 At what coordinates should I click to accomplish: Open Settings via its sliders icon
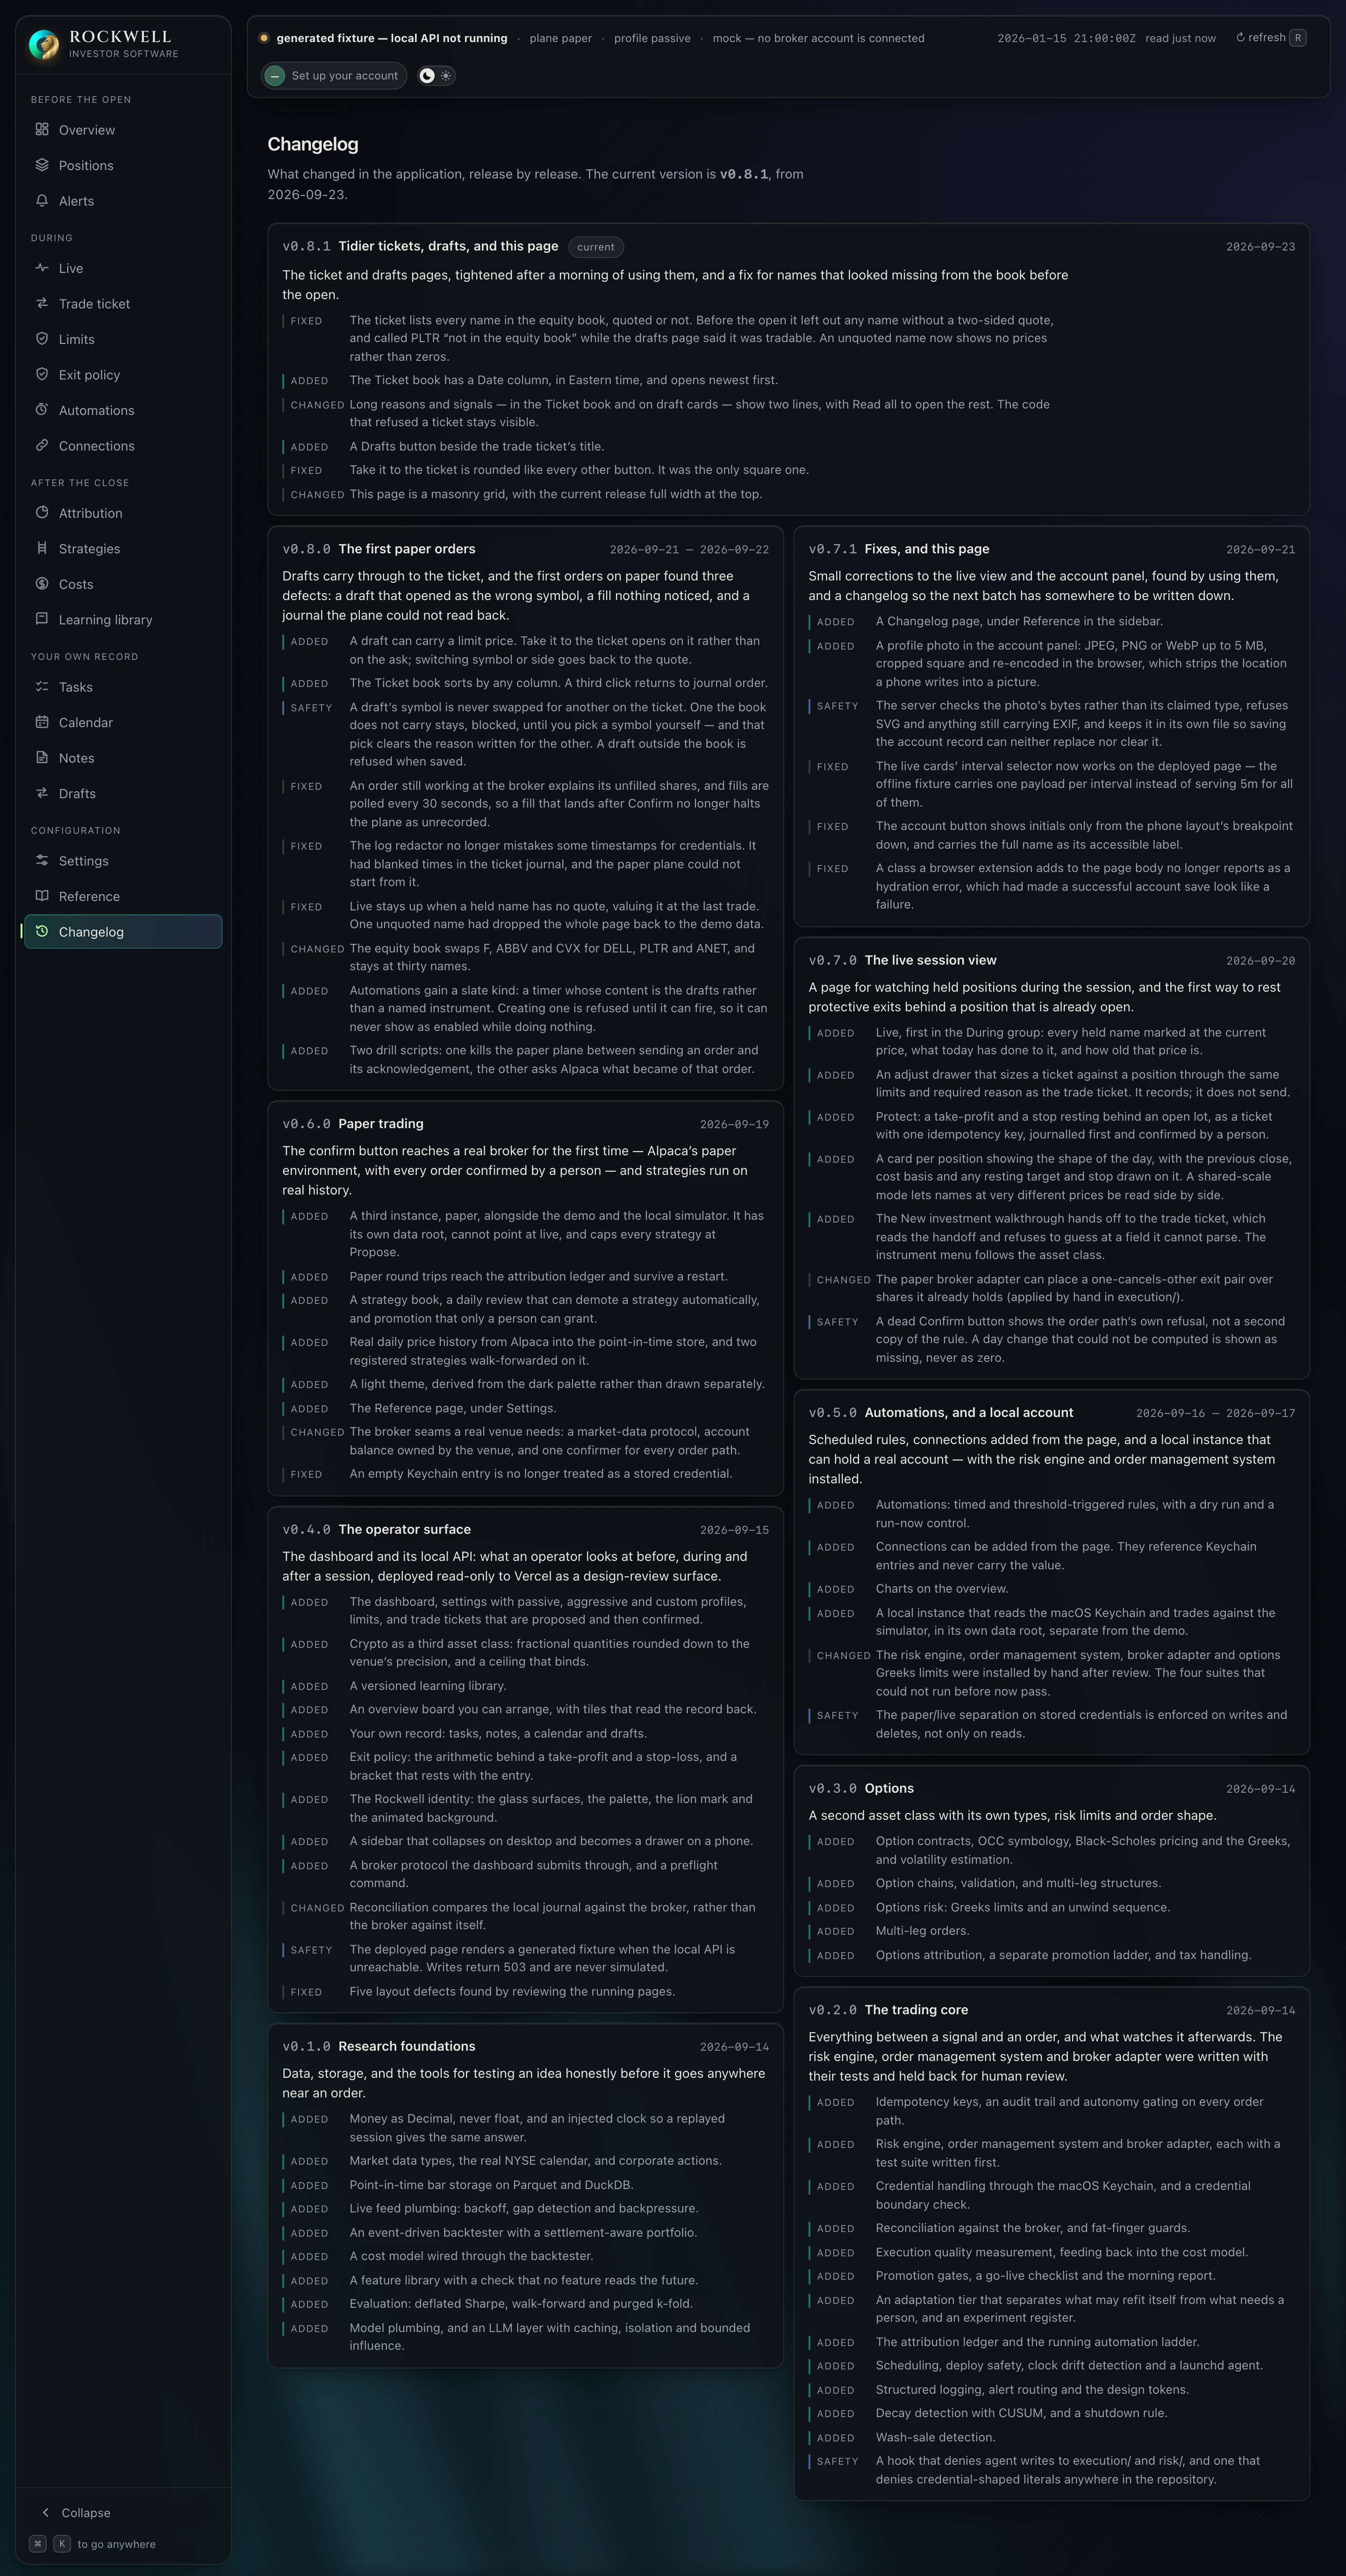coord(42,861)
